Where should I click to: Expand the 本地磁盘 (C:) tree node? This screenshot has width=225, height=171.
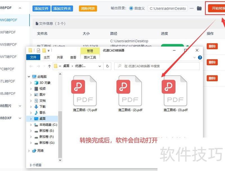tap(31, 125)
